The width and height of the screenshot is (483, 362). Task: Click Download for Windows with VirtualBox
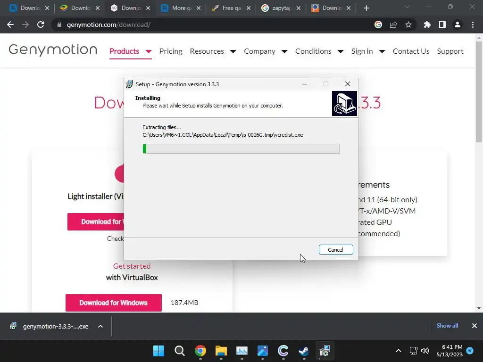113,303
